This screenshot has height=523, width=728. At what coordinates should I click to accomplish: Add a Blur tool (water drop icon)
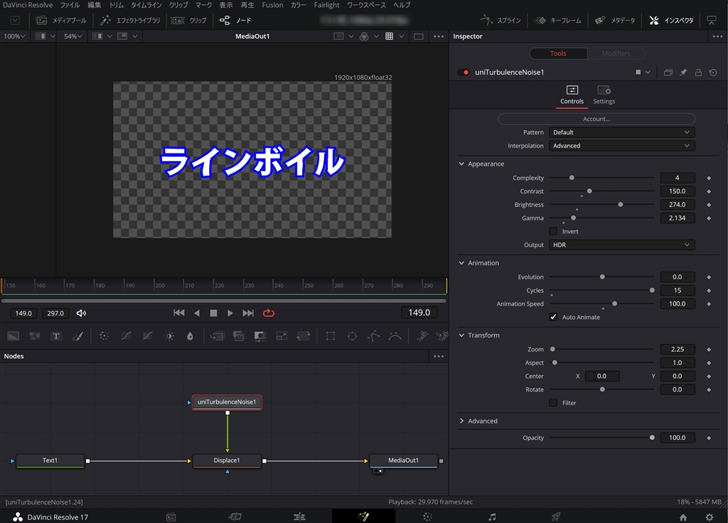(x=190, y=336)
